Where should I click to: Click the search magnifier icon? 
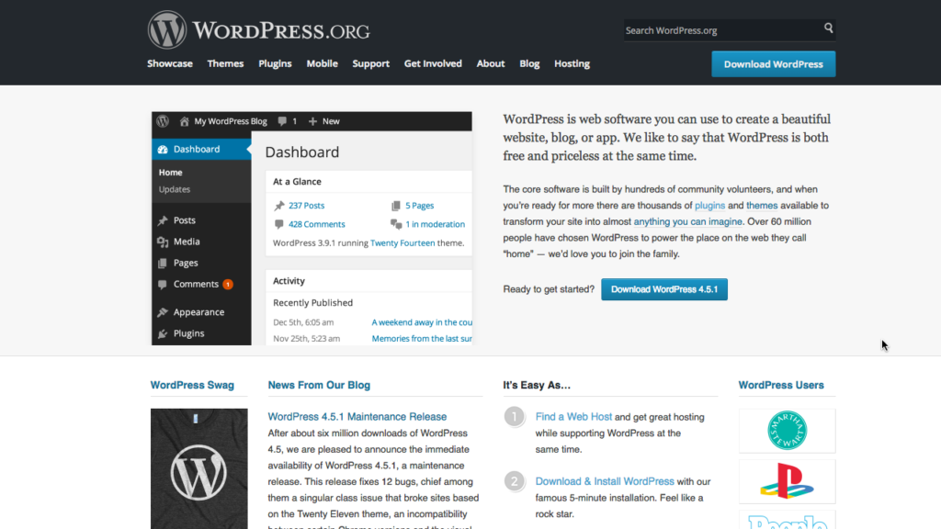(828, 28)
